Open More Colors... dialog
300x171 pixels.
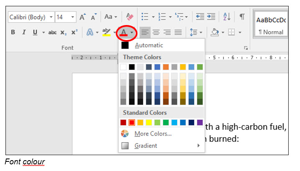[x=162, y=133]
